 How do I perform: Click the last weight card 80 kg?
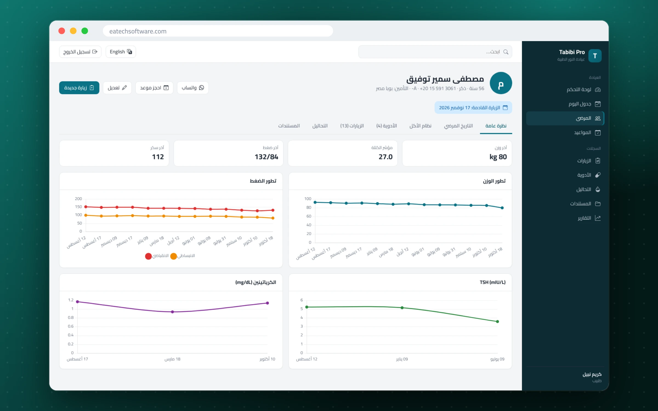[x=457, y=153]
